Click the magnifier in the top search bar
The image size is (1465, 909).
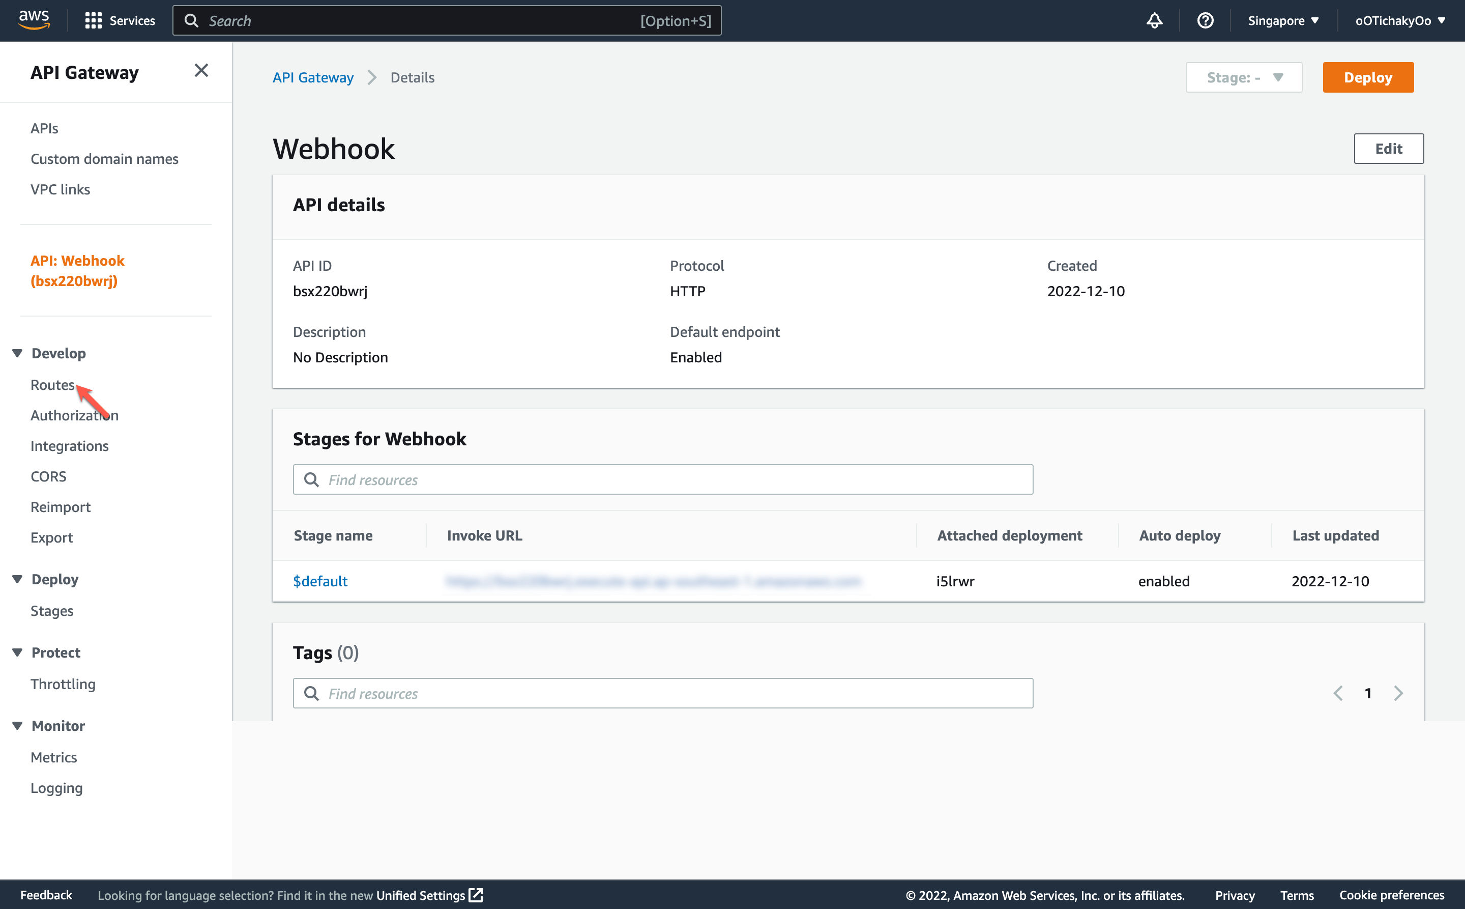pos(192,20)
